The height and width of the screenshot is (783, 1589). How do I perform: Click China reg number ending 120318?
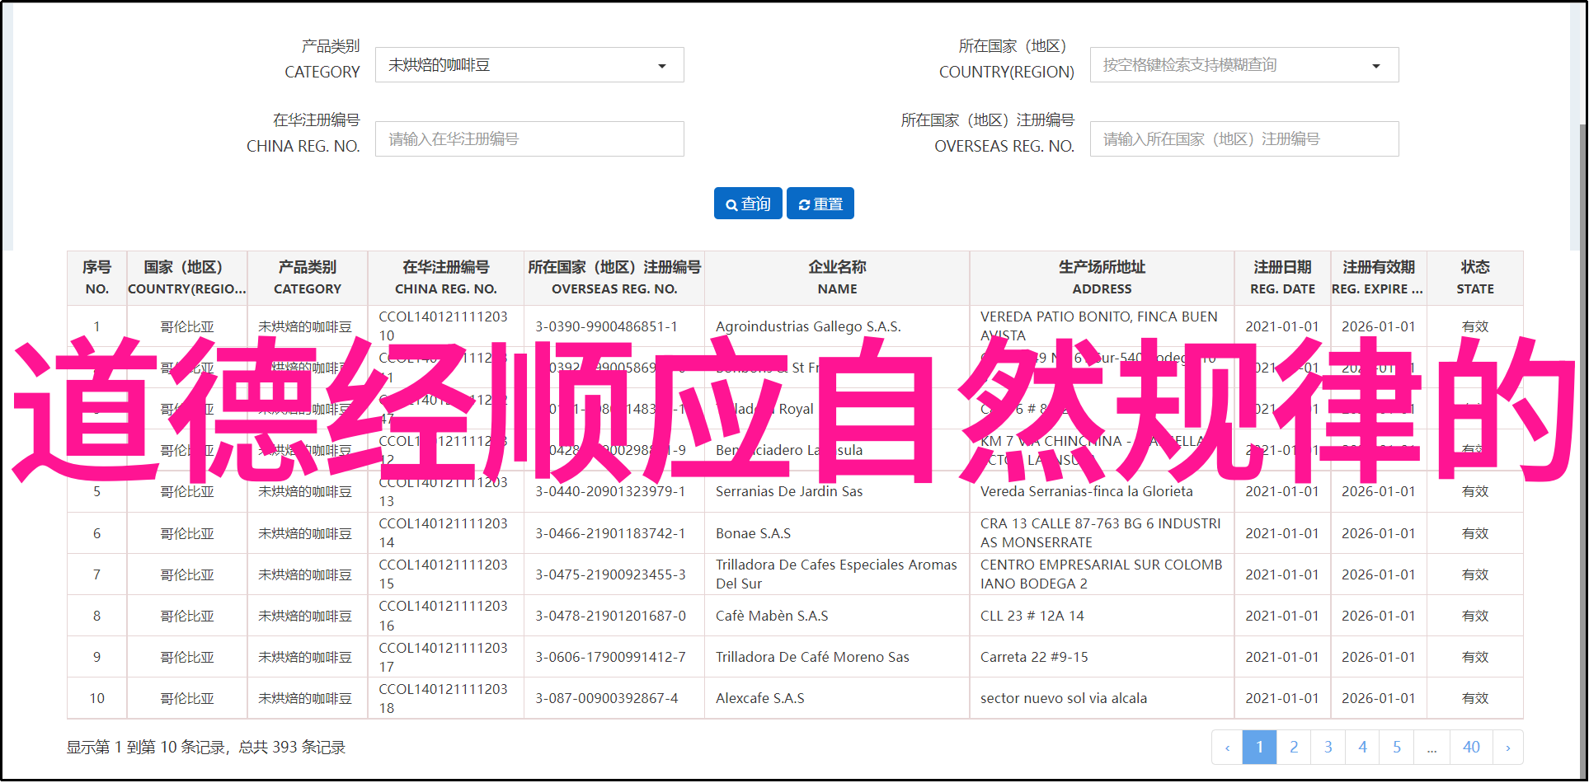[443, 698]
